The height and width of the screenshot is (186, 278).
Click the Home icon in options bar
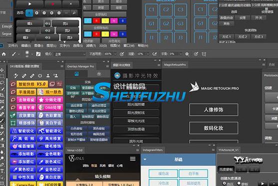tap(3, 54)
